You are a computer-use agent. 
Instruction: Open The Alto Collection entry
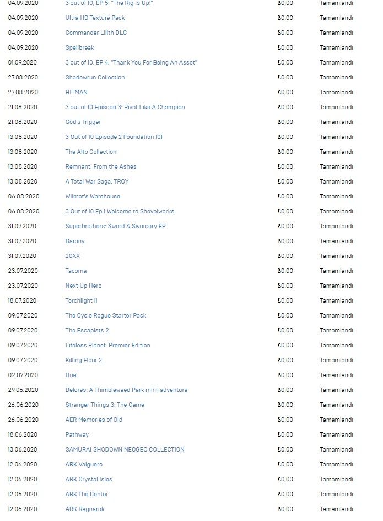[91, 152]
